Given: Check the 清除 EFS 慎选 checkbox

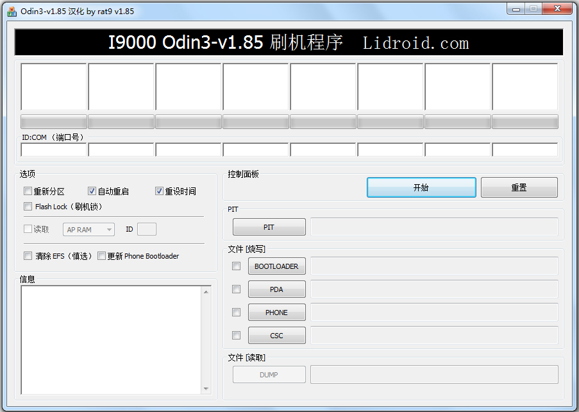Looking at the screenshot, I should click(x=28, y=255).
